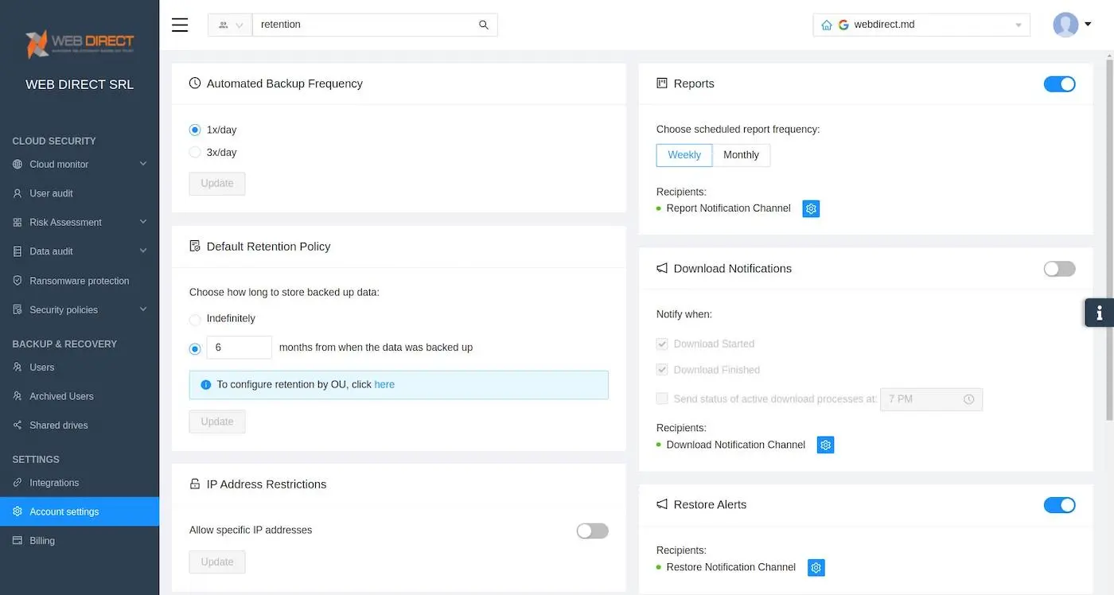Go to Ransomware protection in sidebar

tap(80, 281)
